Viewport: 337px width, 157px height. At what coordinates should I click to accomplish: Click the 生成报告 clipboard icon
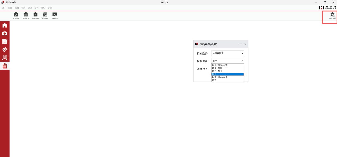[26, 15]
